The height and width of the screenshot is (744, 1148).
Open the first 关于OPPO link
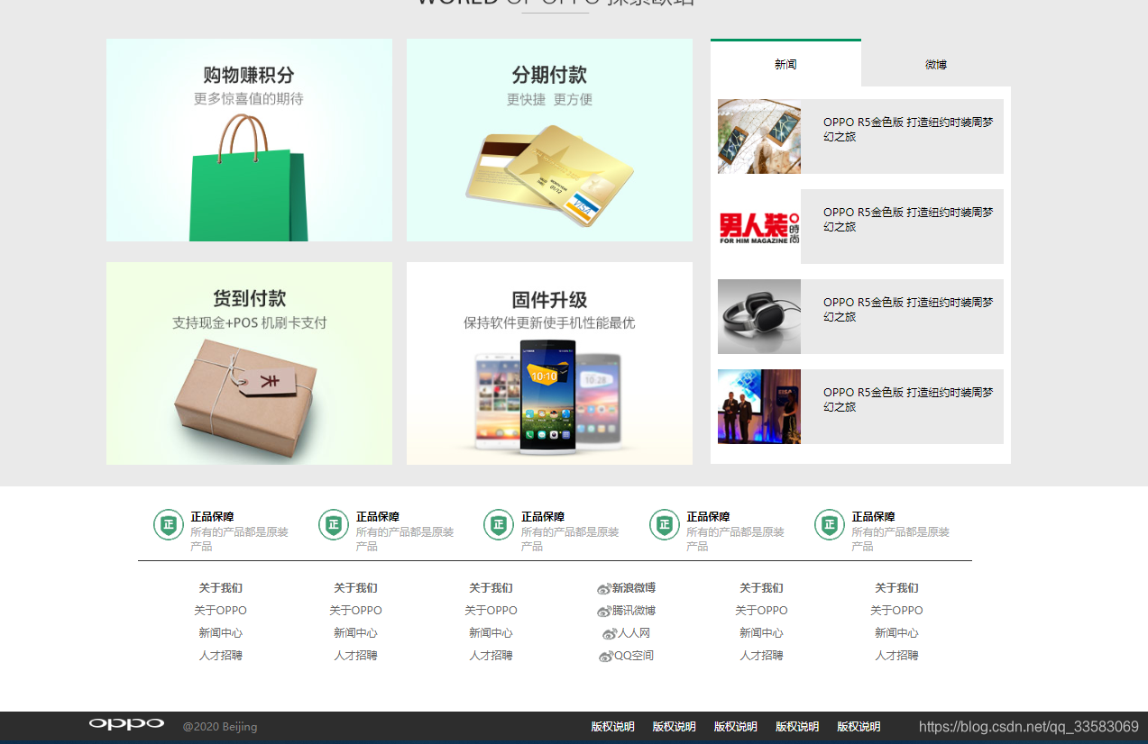[219, 610]
